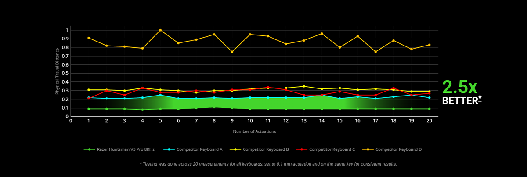Click y-axis tick label 0.9
The height and width of the screenshot is (177, 527).
[65, 39]
